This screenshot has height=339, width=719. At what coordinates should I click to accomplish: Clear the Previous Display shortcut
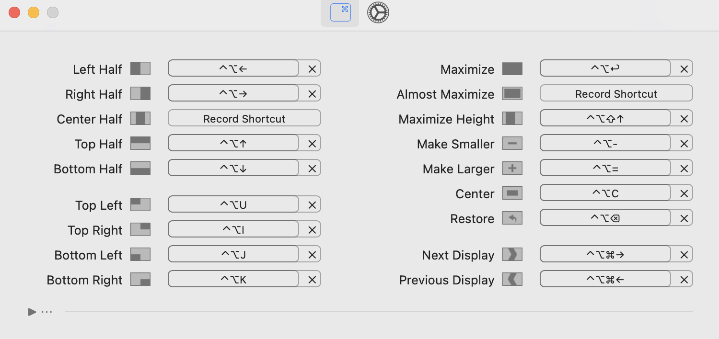tap(684, 280)
